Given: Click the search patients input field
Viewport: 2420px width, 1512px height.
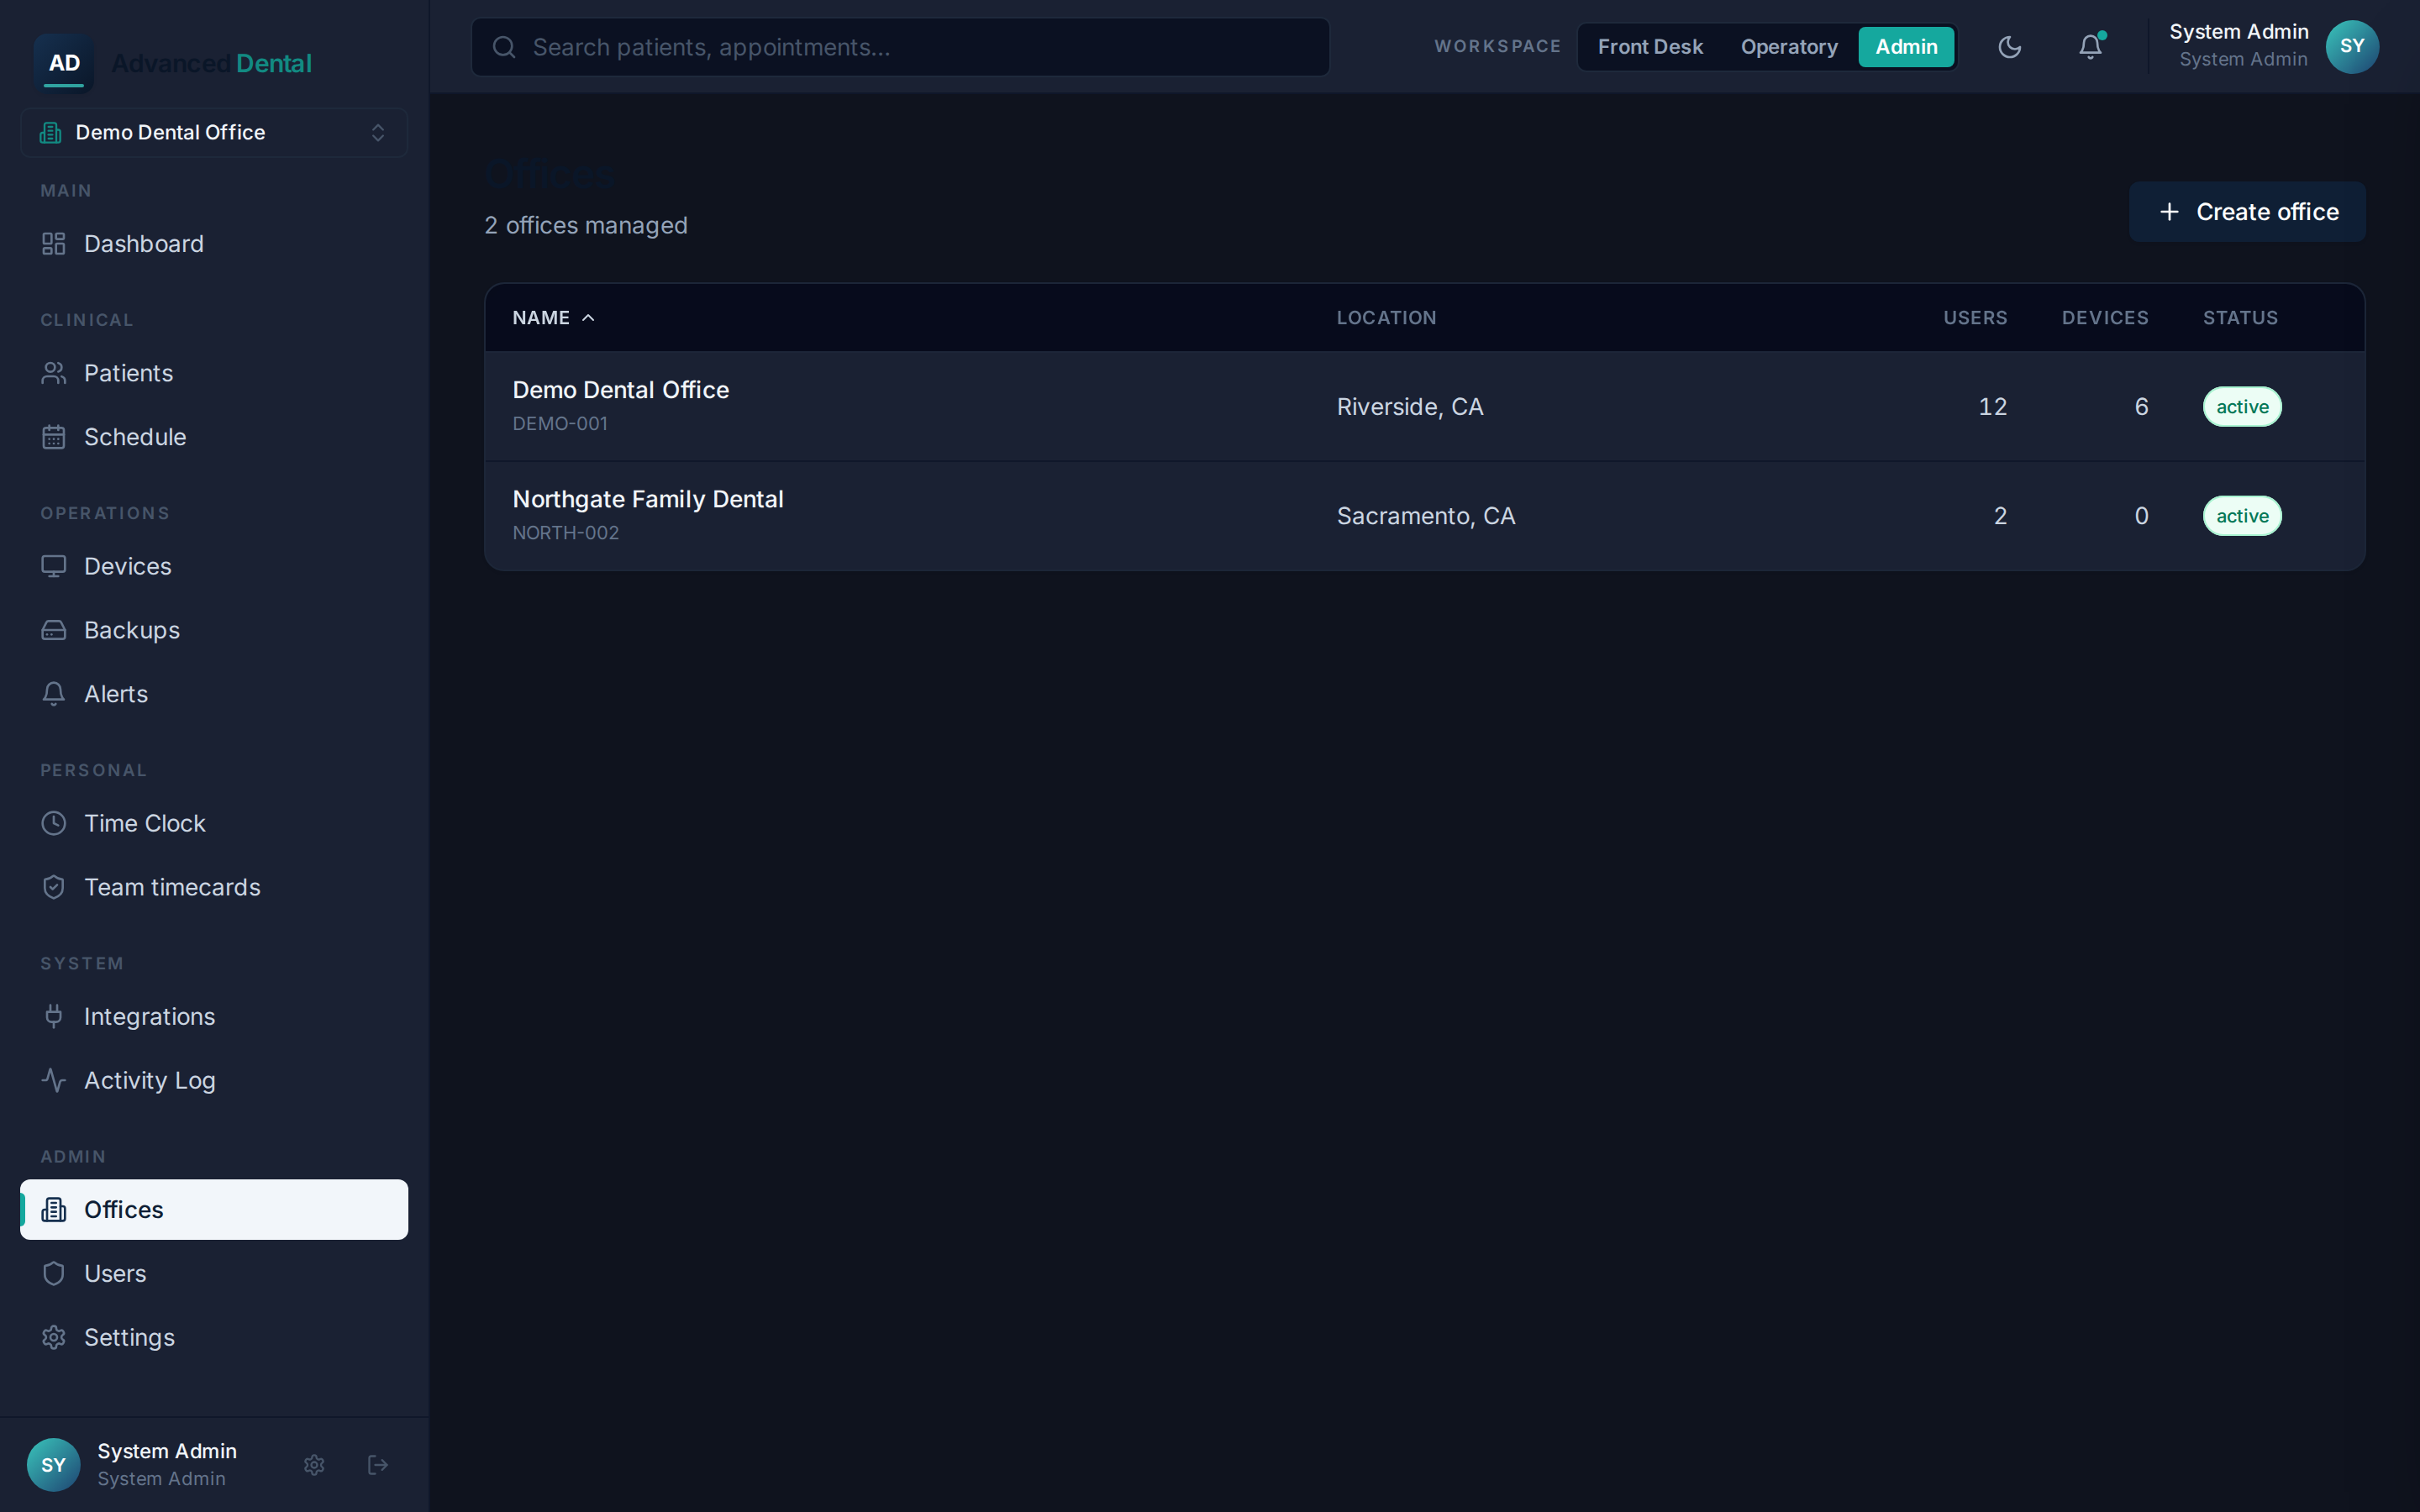Looking at the screenshot, I should point(900,47).
